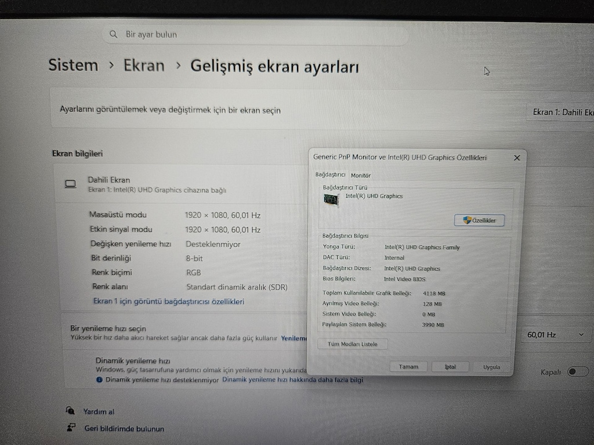Close the Intel UHD Graphics properties dialog

point(517,158)
